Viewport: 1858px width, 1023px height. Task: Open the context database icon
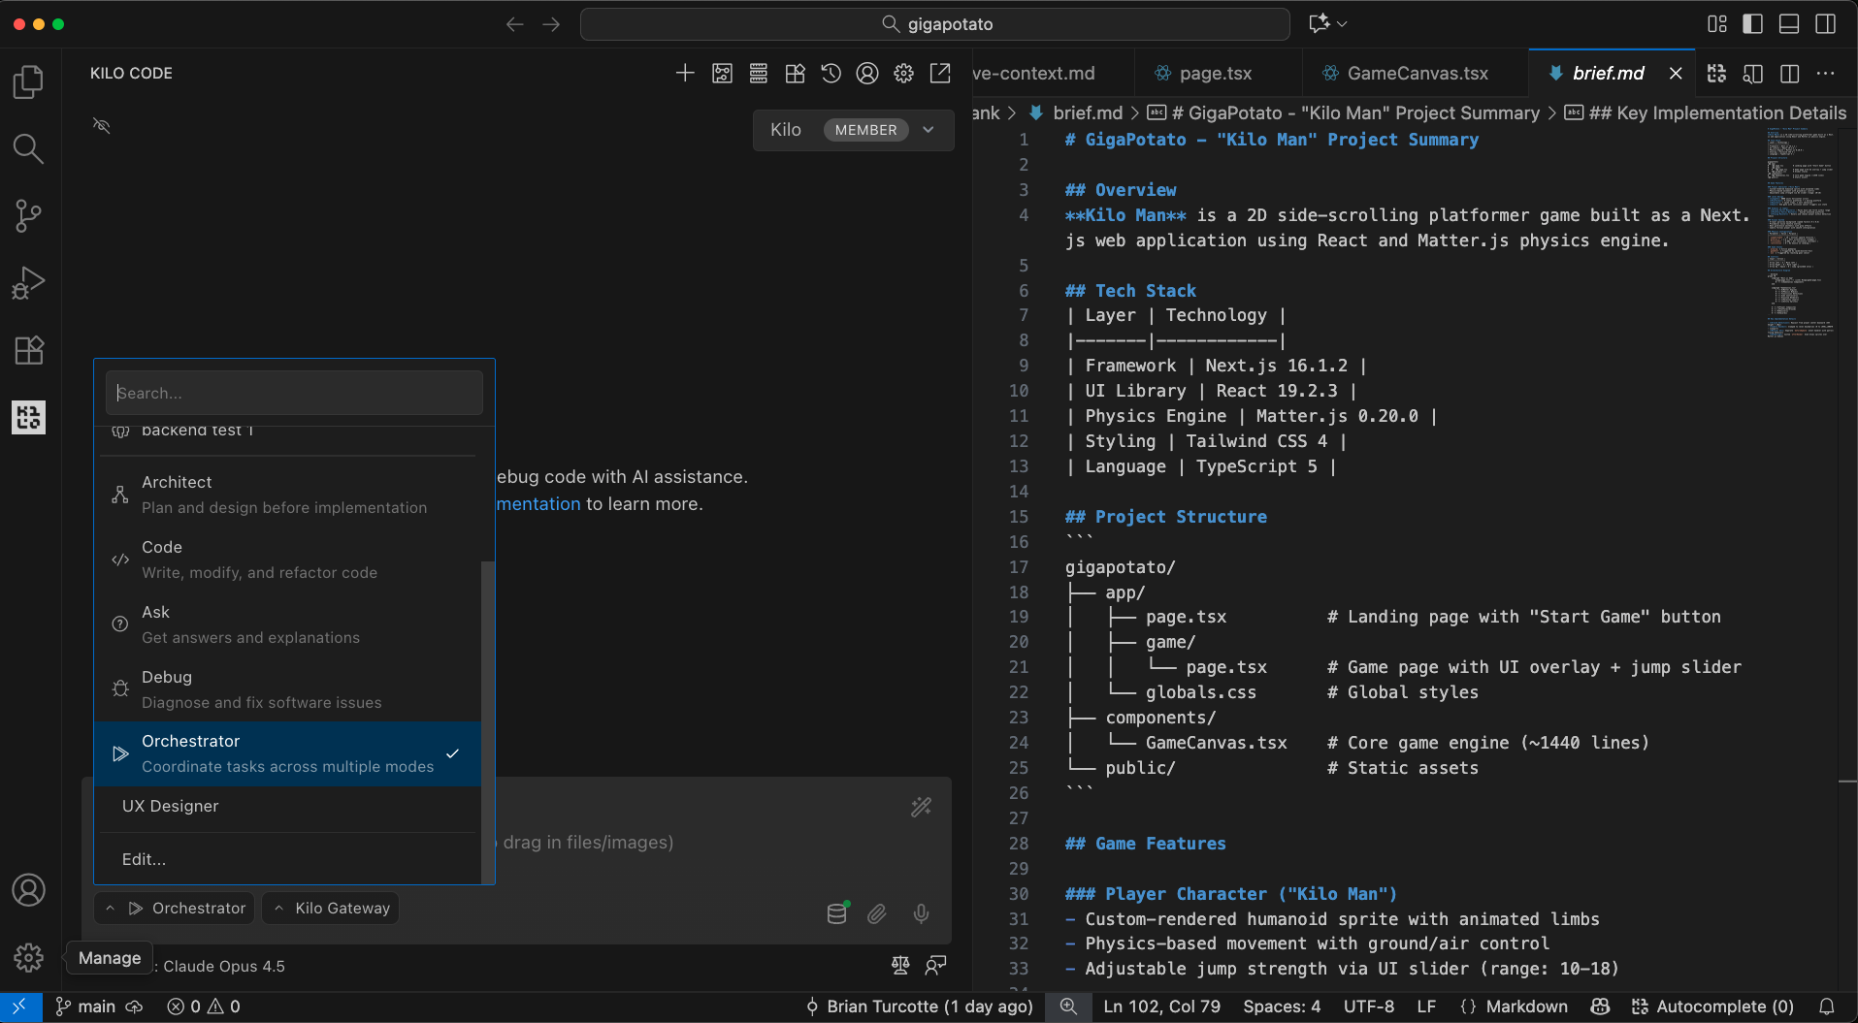(x=836, y=912)
